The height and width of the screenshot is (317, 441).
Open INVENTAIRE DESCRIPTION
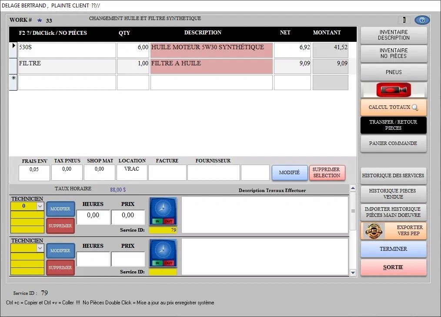click(394, 35)
